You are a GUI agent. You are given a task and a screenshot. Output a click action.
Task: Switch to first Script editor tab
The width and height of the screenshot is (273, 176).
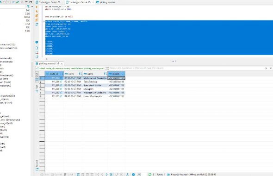(x=48, y=2)
